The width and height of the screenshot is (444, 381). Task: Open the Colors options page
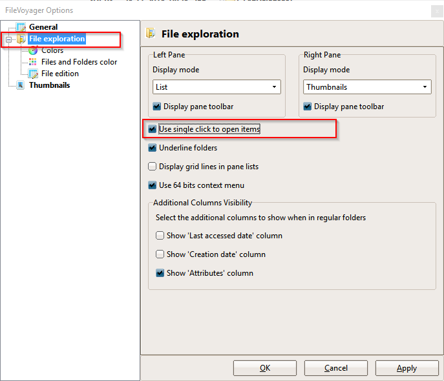[x=52, y=50]
